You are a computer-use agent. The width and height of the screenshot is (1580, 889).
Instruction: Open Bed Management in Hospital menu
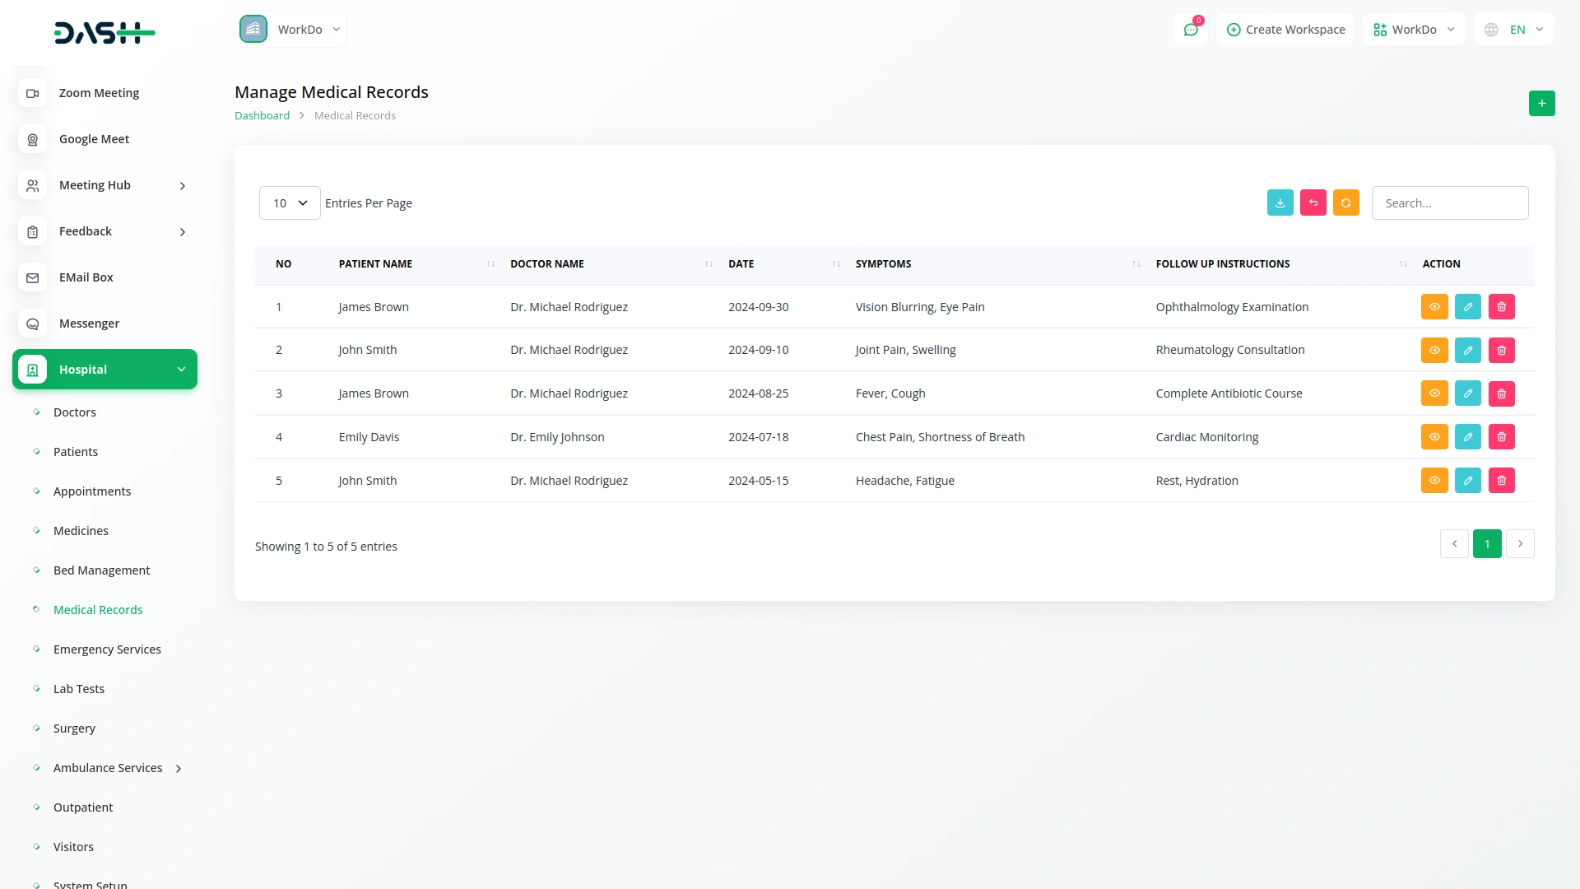click(x=101, y=570)
